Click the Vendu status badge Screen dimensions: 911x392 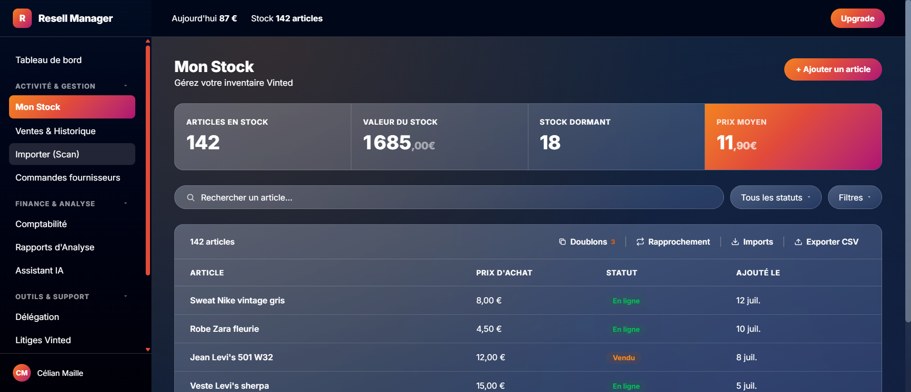624,358
